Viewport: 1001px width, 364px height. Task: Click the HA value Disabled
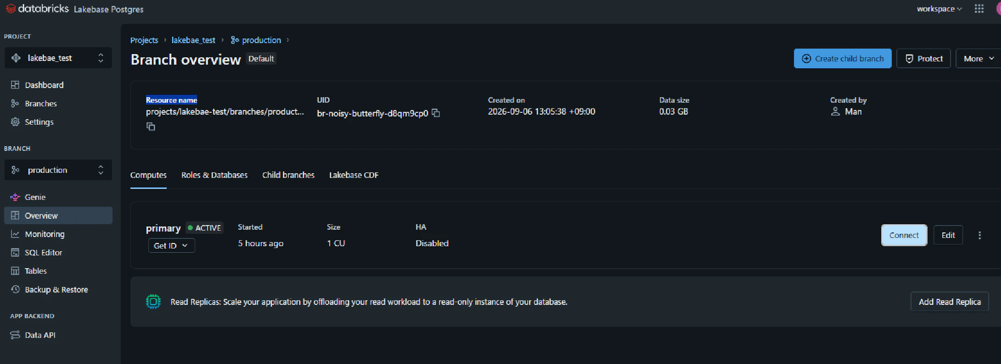(x=432, y=243)
